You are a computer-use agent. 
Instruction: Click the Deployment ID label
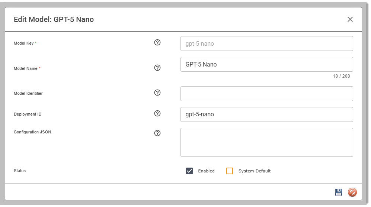click(x=28, y=114)
